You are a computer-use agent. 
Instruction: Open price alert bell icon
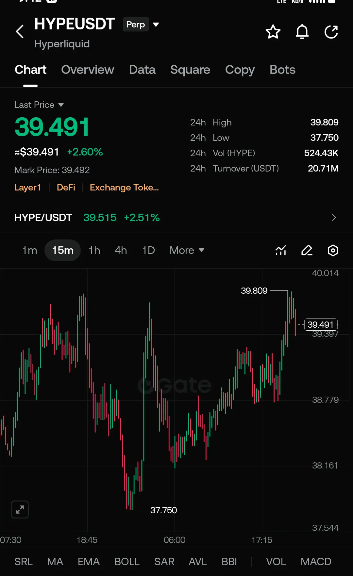pyautogui.click(x=302, y=32)
